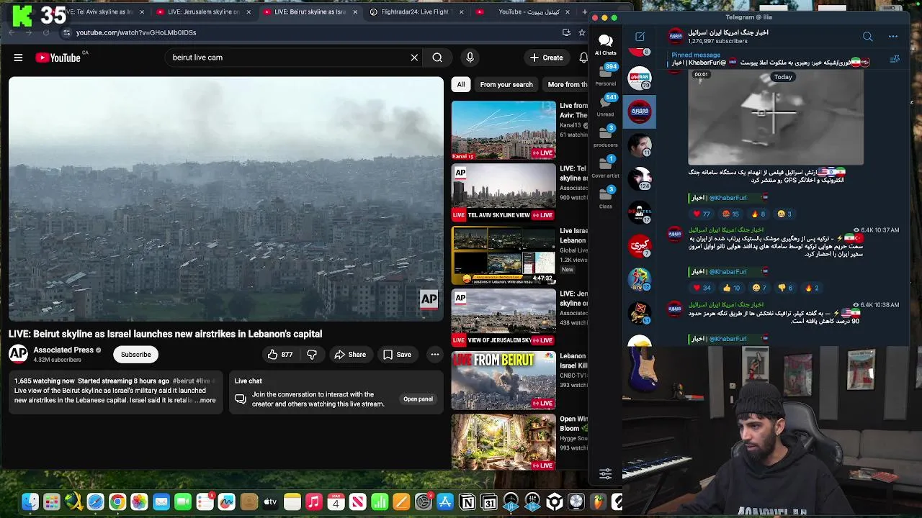This screenshot has height=518, width=922.
Task: Open the 'Live from Beirut' CNBC thumbnail
Action: [x=503, y=381]
